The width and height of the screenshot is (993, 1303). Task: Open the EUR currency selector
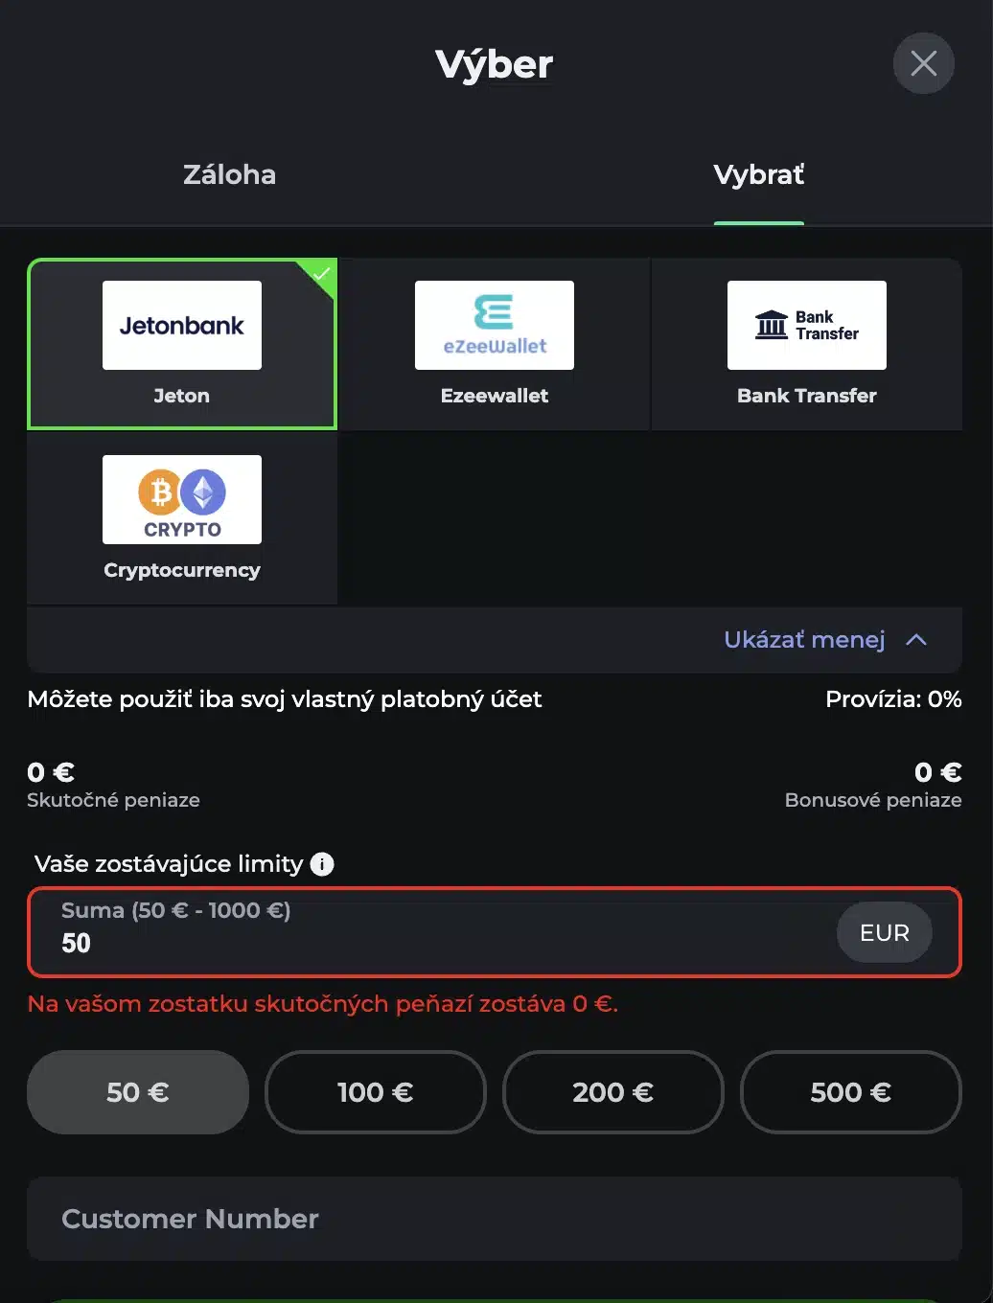tap(884, 932)
